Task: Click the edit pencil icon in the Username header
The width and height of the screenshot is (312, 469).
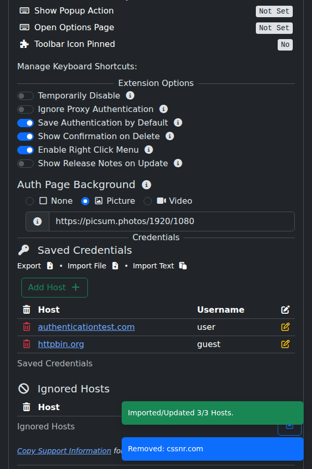Action: [x=285, y=310]
